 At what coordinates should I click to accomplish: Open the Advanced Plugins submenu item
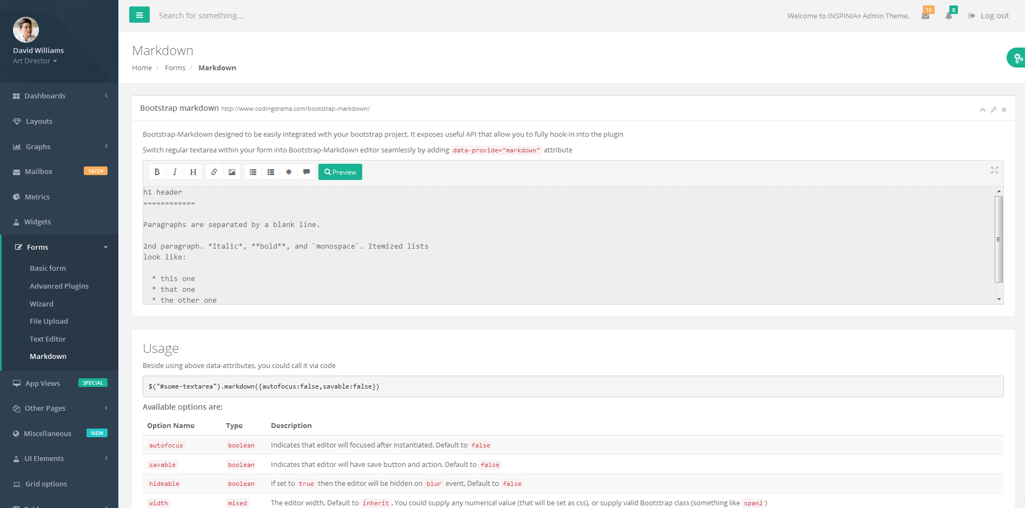click(x=59, y=286)
